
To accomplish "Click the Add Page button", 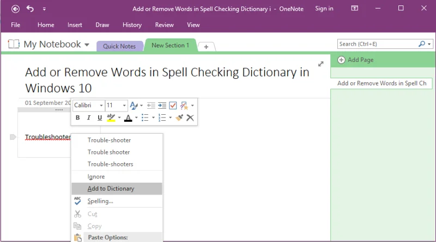I will coord(356,60).
